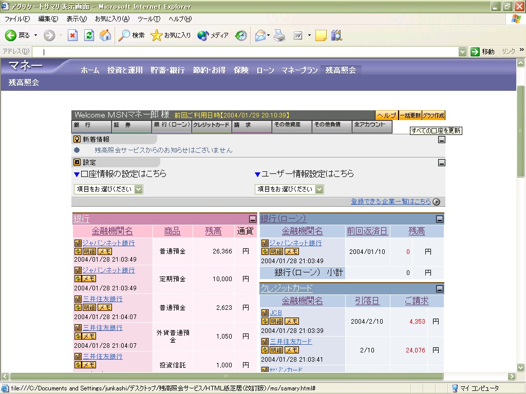Open 登録できる企業一覧はこちら link
Viewport: 526px width, 394px height.
coord(391,201)
